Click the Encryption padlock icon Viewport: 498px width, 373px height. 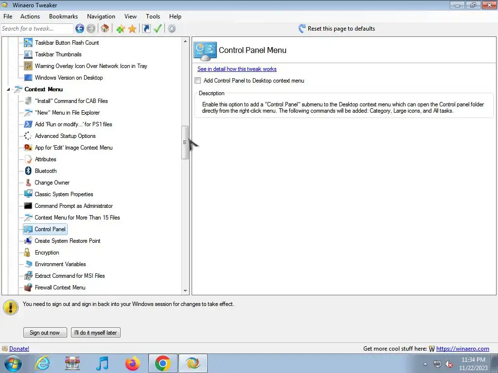tap(27, 253)
